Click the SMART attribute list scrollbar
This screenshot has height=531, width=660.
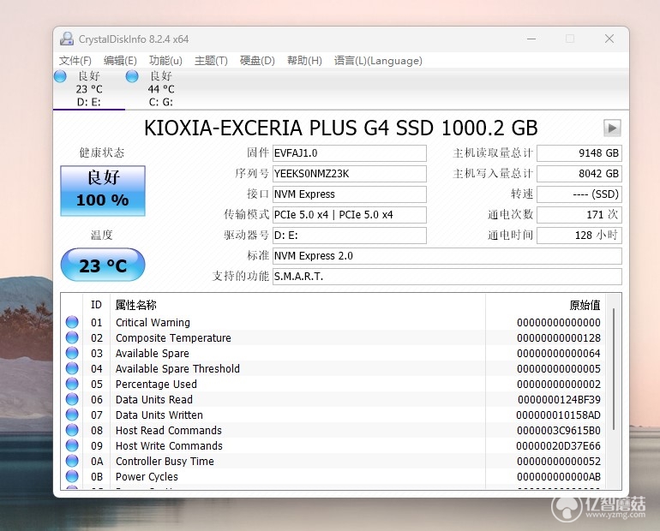point(614,369)
